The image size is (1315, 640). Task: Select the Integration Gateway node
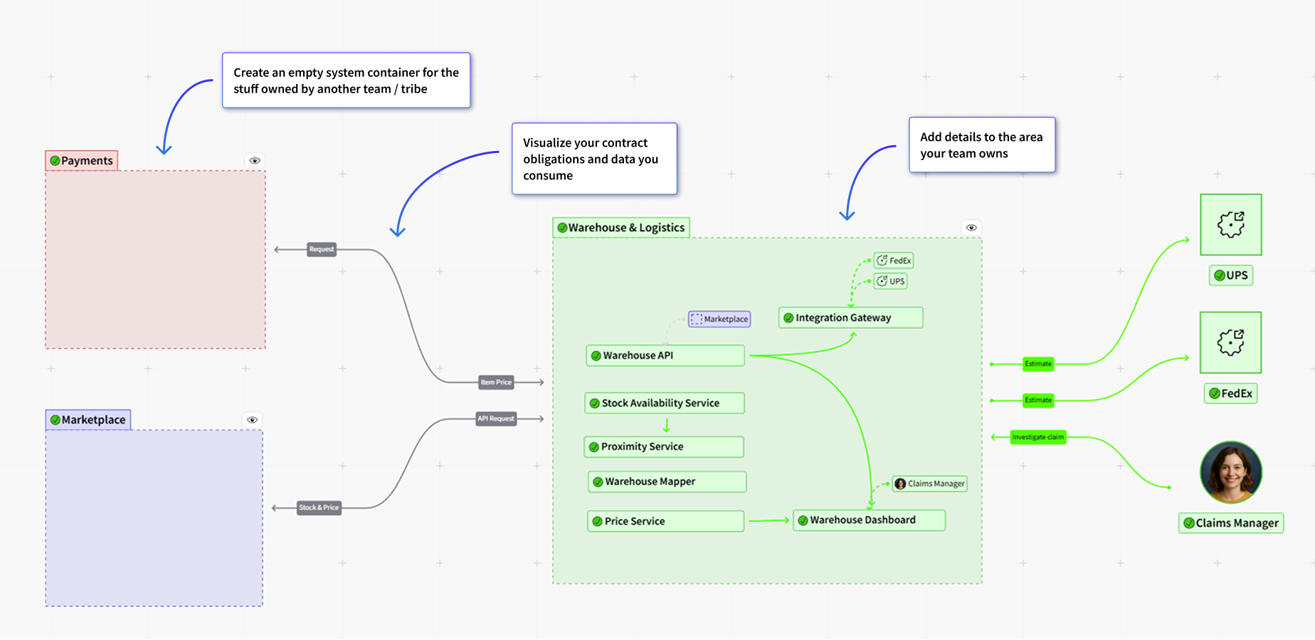tap(850, 318)
